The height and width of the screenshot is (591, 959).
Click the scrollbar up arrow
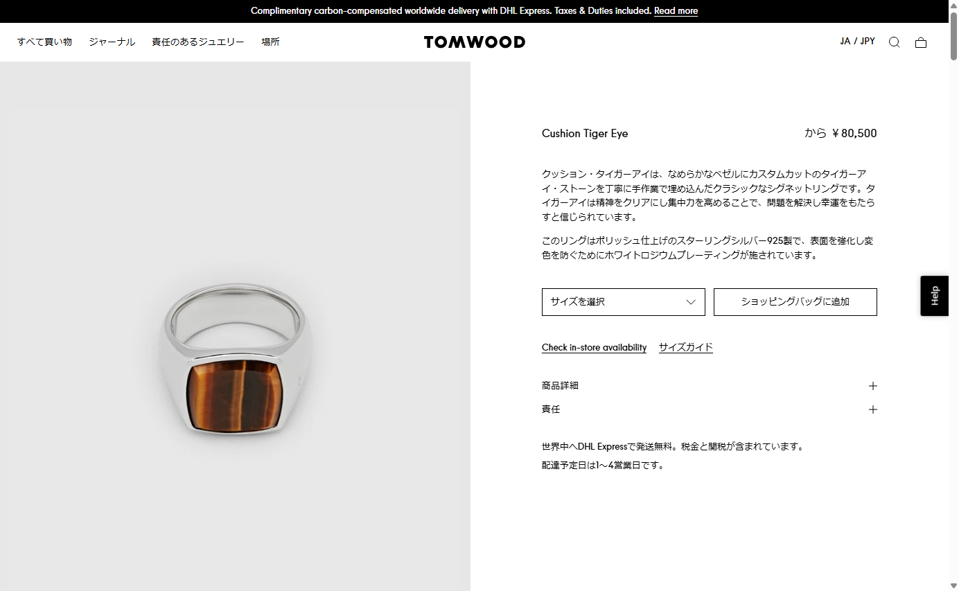[x=953, y=5]
